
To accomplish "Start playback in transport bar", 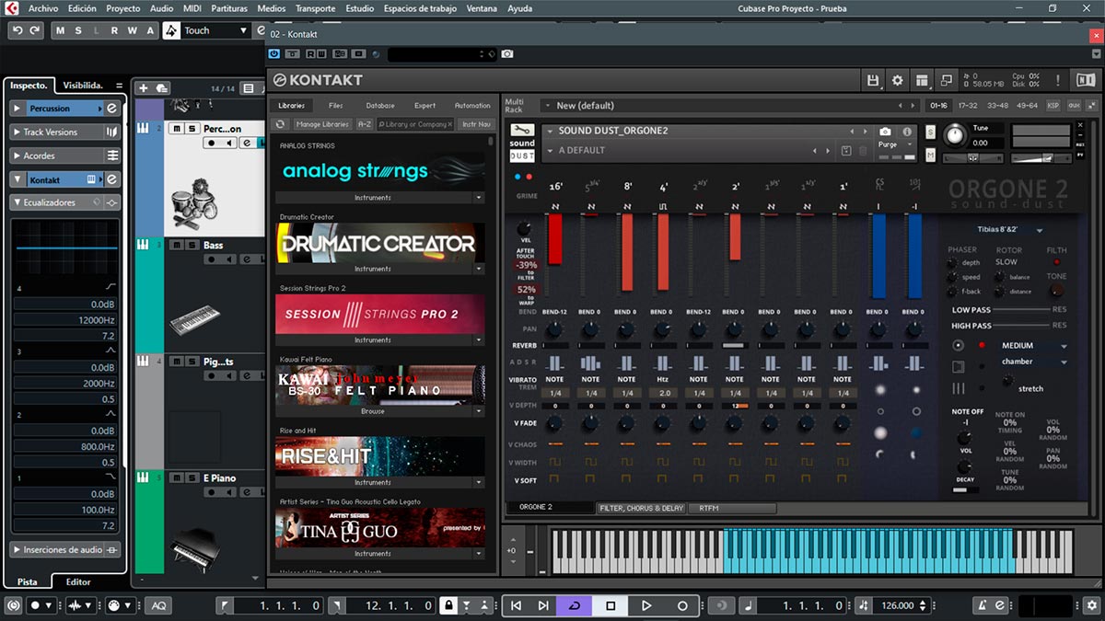I will pos(646,605).
